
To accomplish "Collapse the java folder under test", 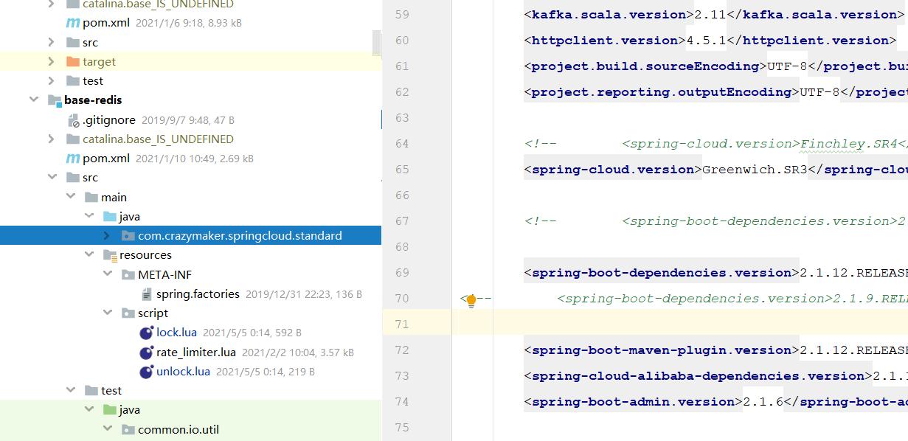I will pyautogui.click(x=89, y=410).
